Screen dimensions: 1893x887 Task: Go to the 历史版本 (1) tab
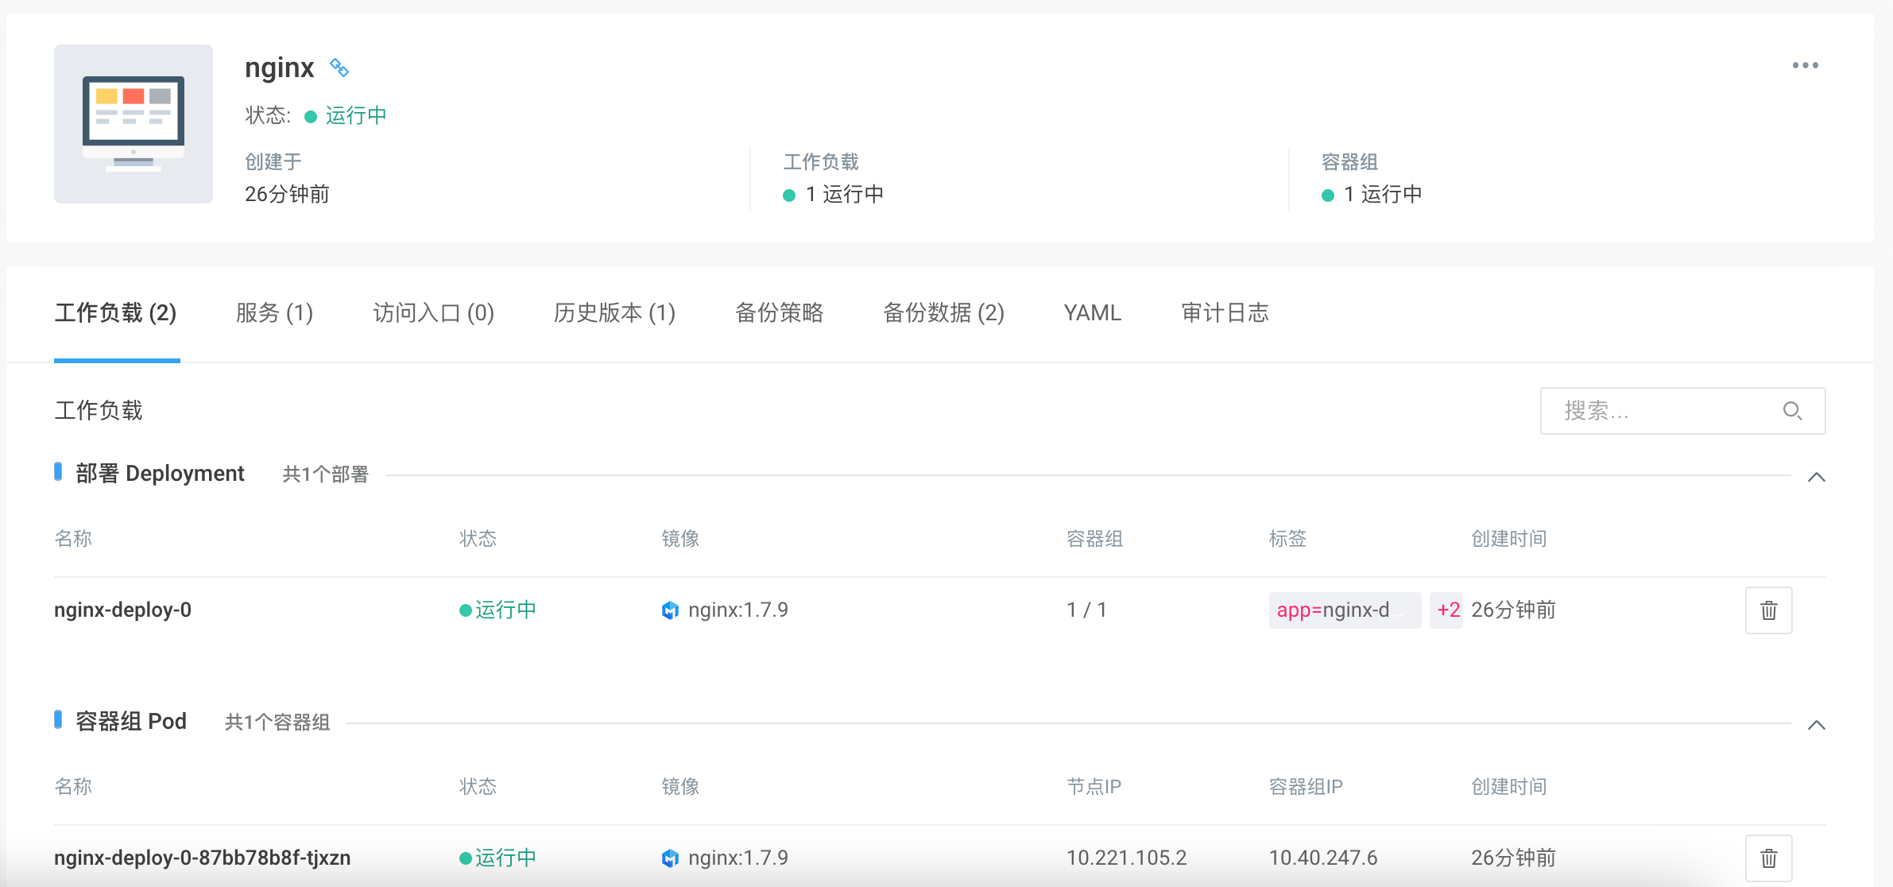point(614,313)
